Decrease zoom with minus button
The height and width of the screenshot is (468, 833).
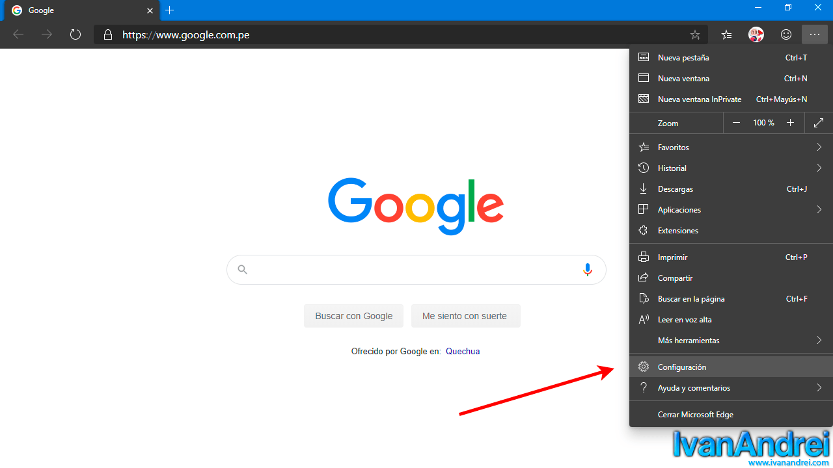pos(736,123)
